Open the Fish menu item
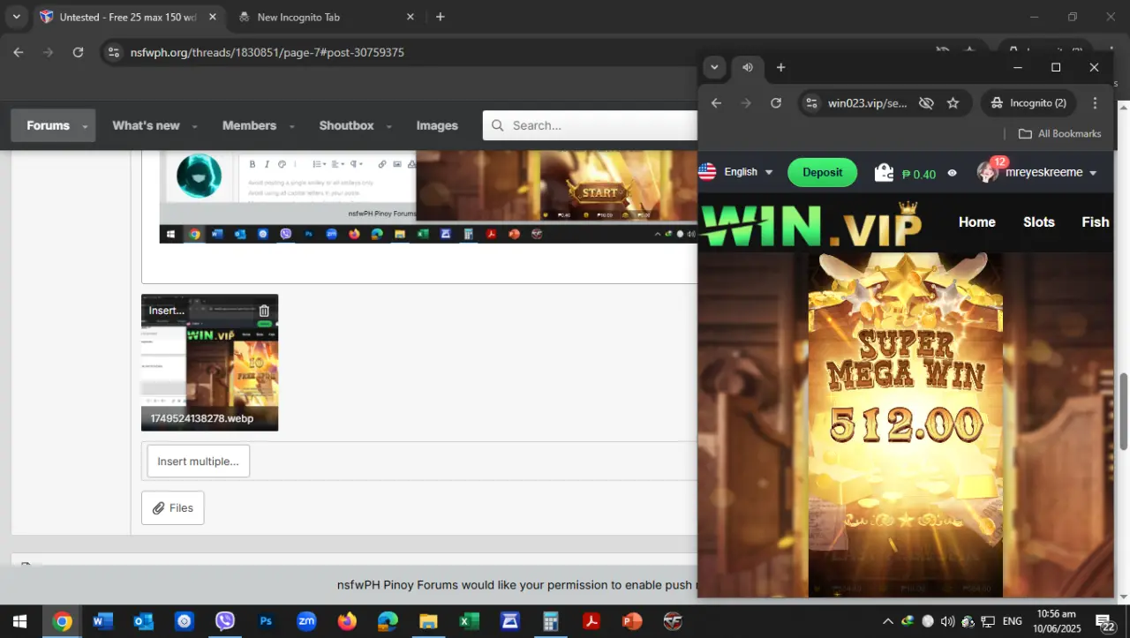 1096,222
